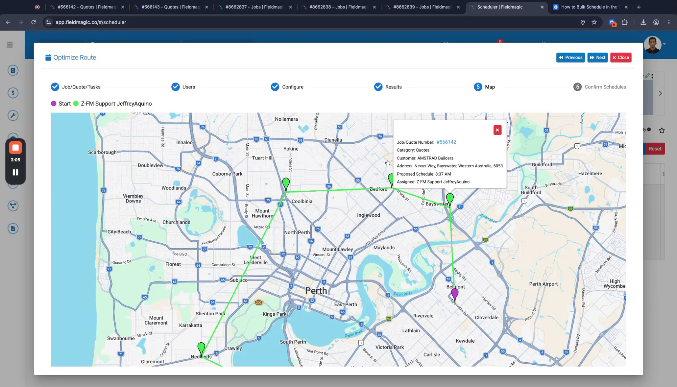The height and width of the screenshot is (387, 677).
Task: Click the address bar URL
Action: [x=91, y=22]
